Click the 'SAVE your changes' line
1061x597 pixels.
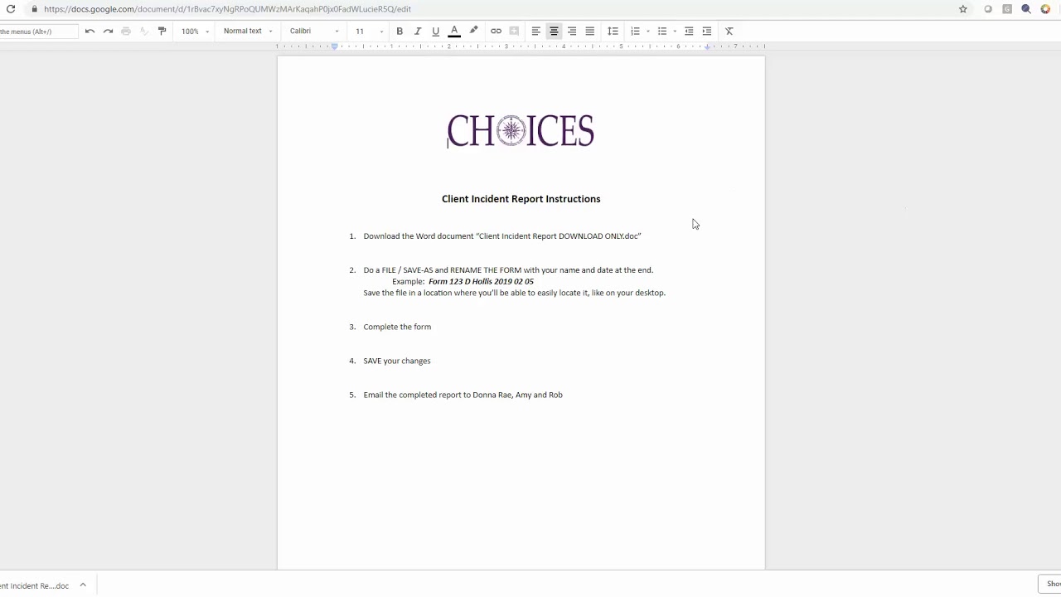(397, 361)
